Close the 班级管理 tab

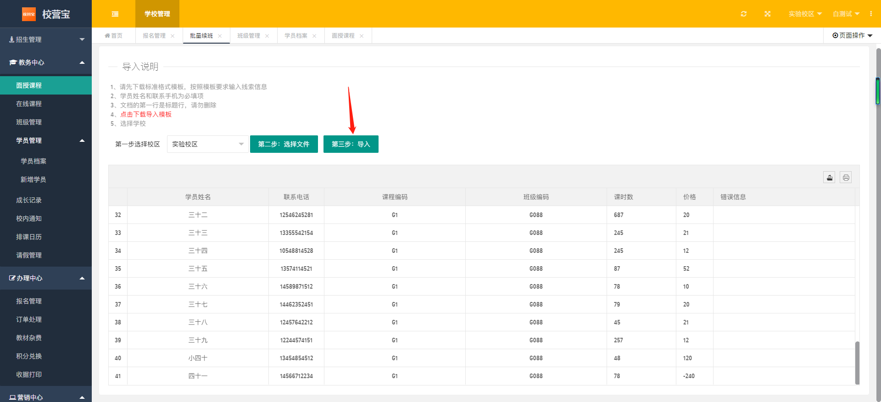(x=267, y=36)
